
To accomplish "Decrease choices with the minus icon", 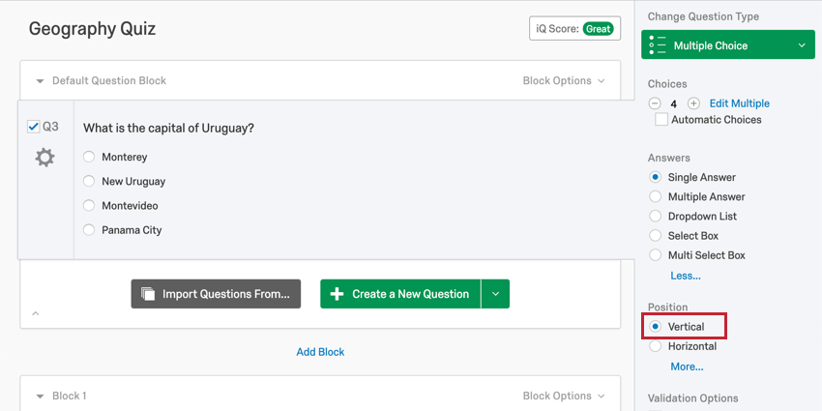I will click(655, 103).
